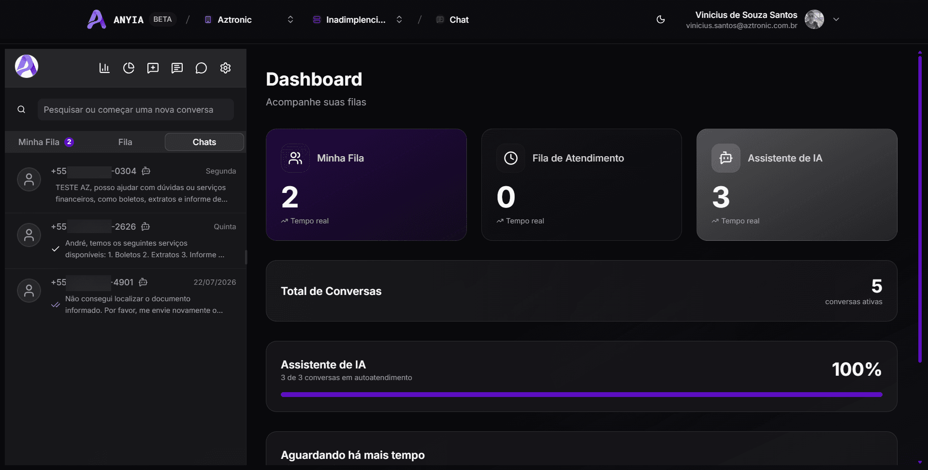928x470 pixels.
Task: Open the Minha Fila dashboard card
Action: tap(366, 185)
